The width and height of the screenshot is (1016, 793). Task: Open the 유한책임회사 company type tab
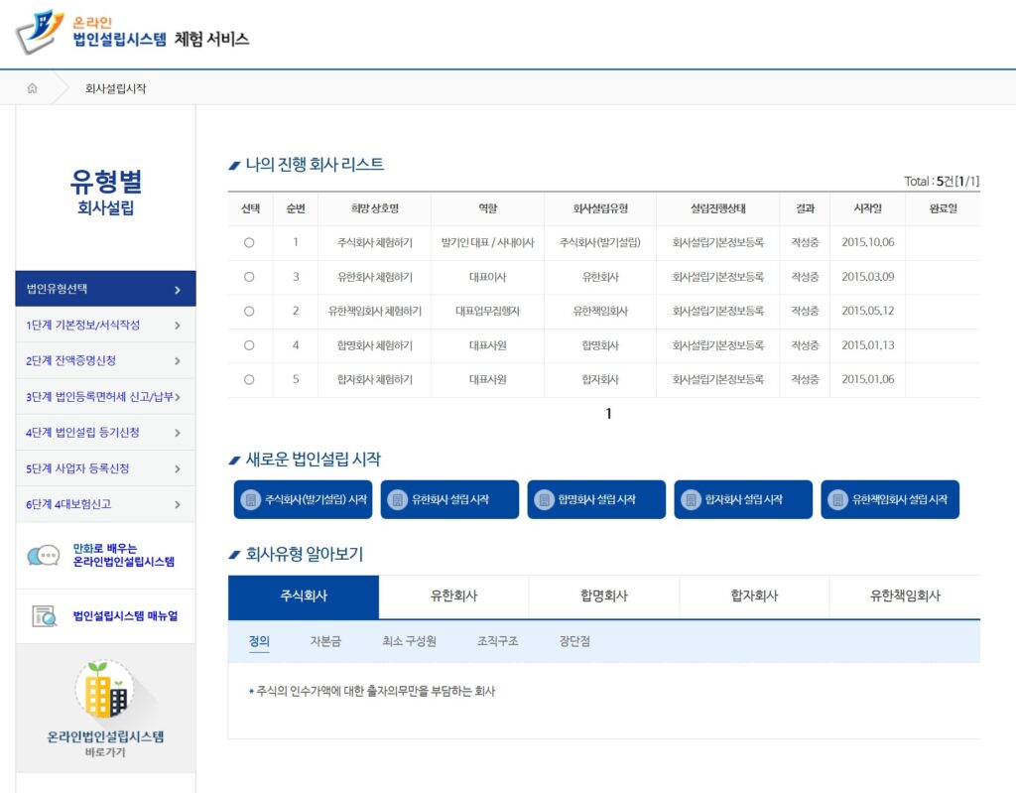[905, 596]
